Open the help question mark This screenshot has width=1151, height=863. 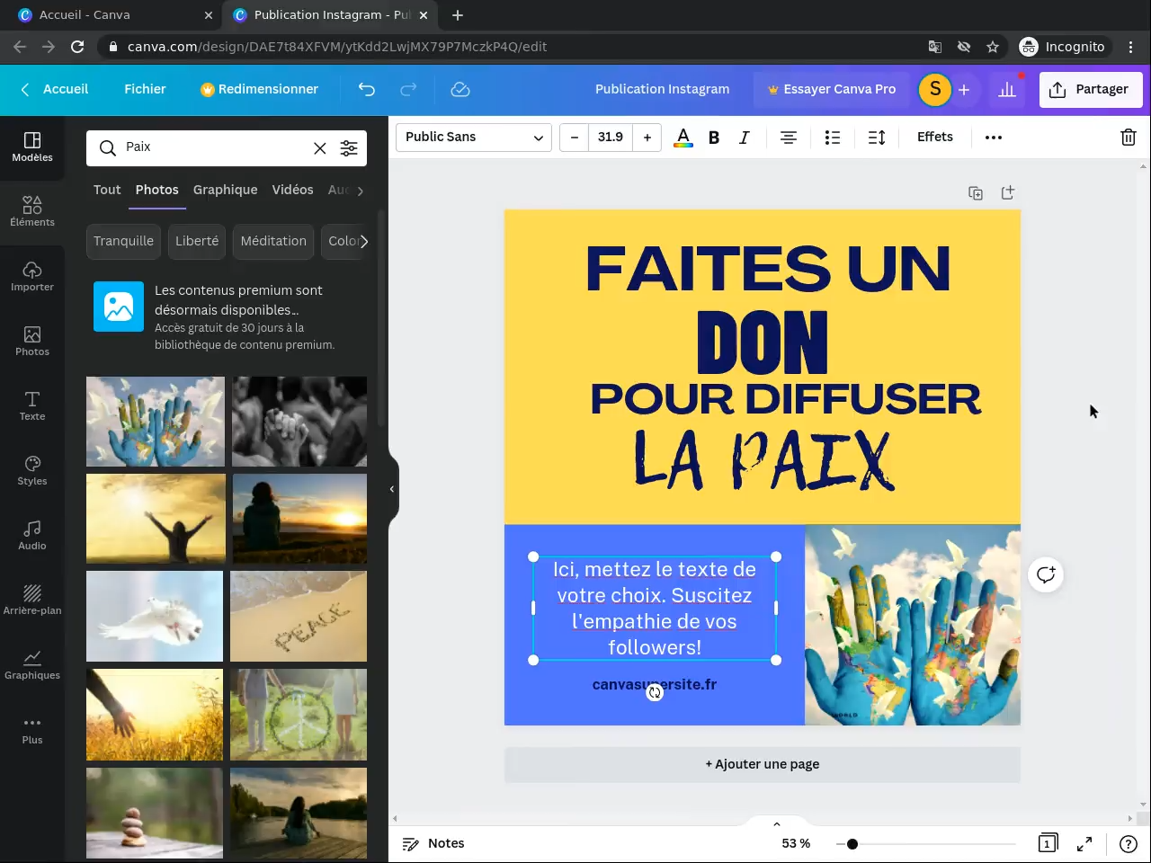pos(1128,843)
